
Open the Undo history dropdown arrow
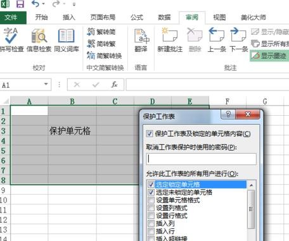point(44,4)
